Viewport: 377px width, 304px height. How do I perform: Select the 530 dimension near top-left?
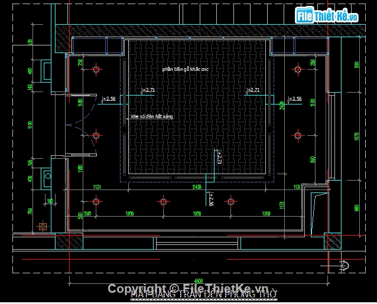(30, 42)
